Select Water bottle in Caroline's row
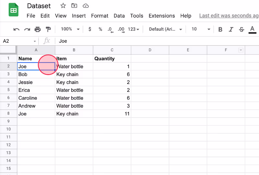 (x=74, y=98)
